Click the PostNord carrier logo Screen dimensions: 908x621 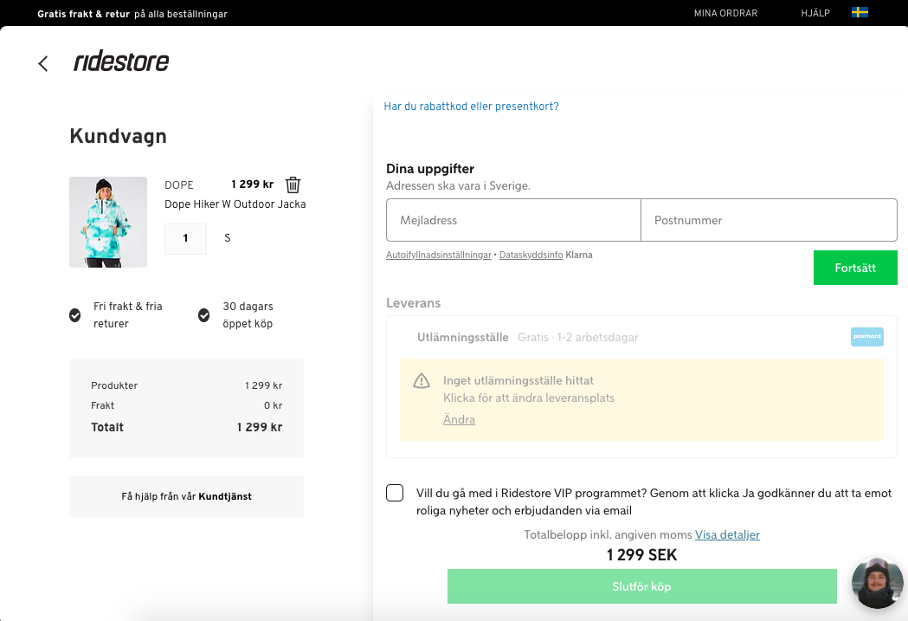(x=867, y=337)
